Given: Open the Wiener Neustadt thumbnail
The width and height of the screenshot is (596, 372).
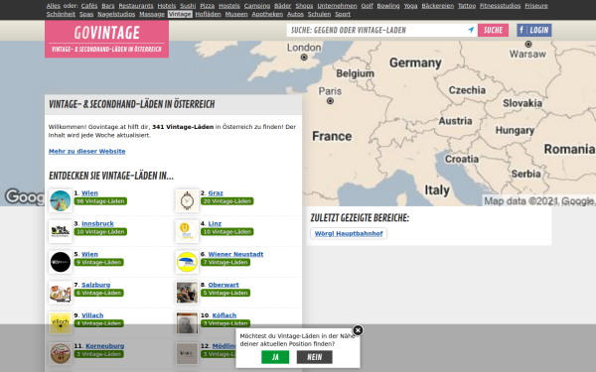Looking at the screenshot, I should point(187,262).
